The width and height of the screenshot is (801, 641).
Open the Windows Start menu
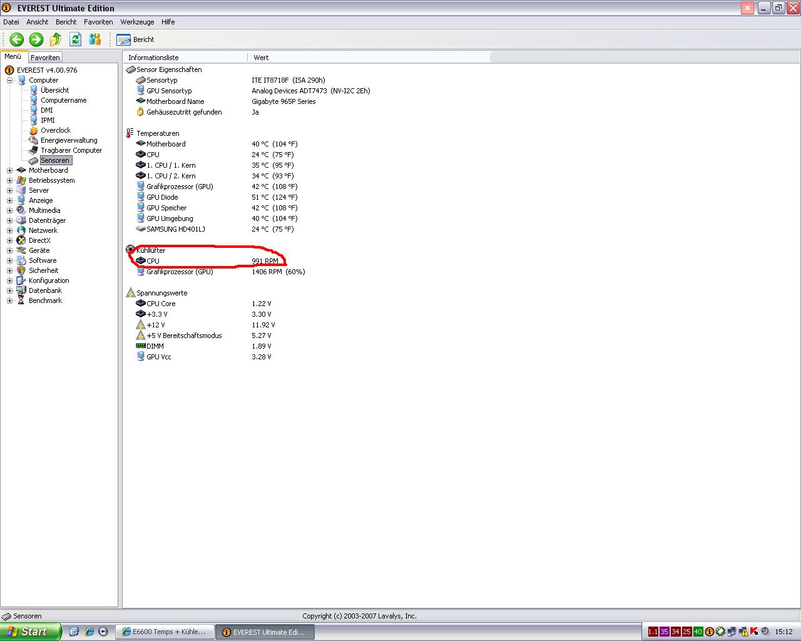31,632
